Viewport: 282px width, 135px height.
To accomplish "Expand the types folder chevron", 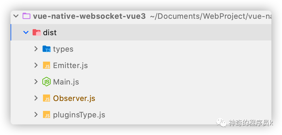I will (x=36, y=49).
